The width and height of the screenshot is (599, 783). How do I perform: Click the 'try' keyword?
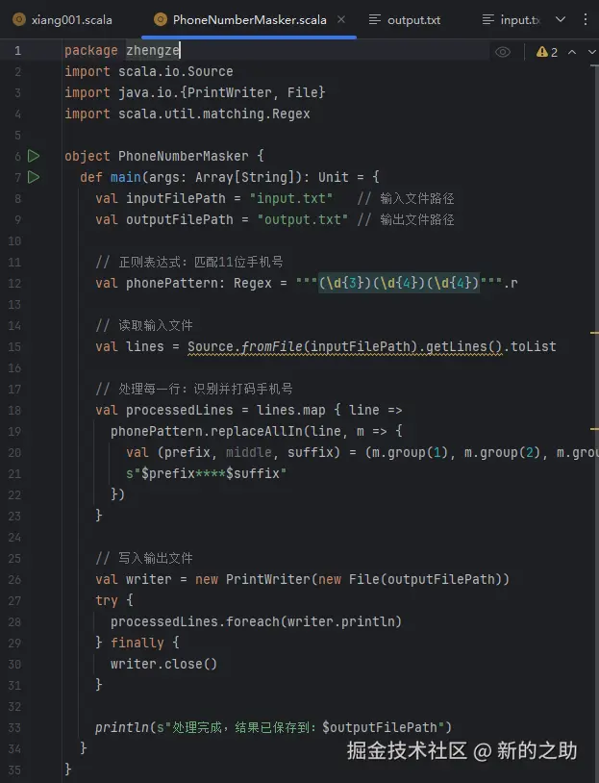click(x=107, y=600)
